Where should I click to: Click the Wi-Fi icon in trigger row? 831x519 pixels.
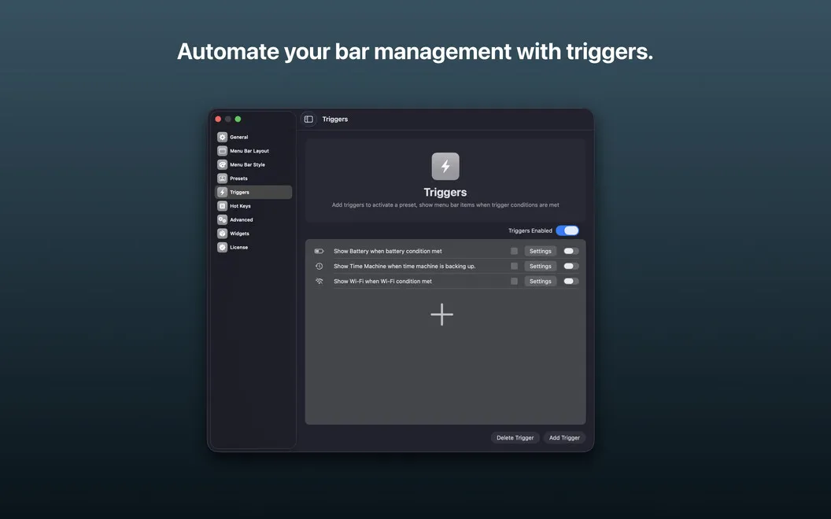(x=319, y=282)
